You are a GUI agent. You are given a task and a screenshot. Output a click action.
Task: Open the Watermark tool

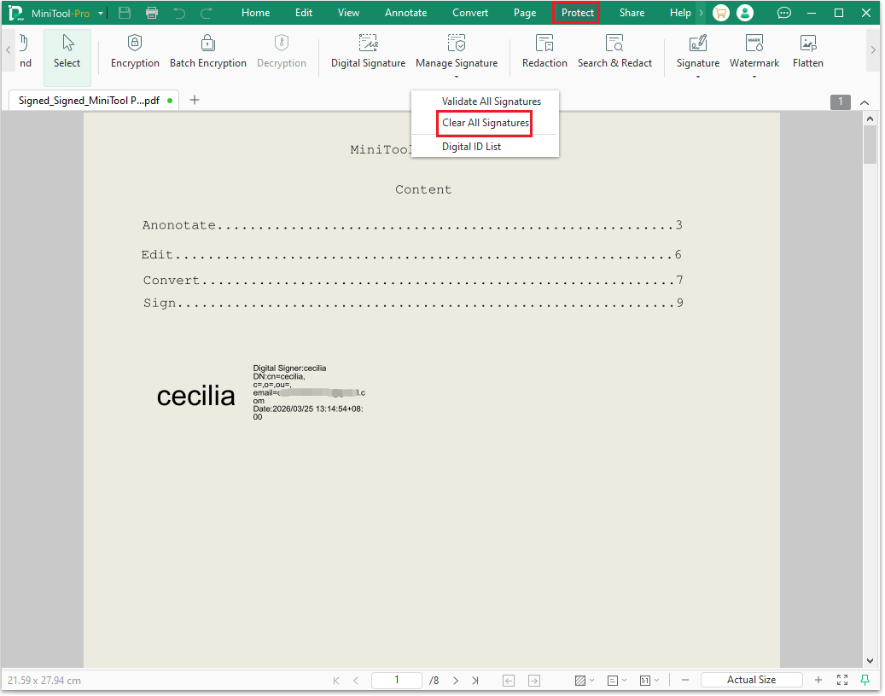pyautogui.click(x=754, y=51)
